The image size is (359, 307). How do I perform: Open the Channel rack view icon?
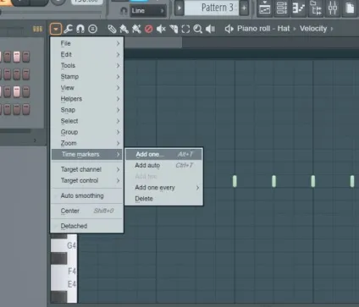(282, 8)
